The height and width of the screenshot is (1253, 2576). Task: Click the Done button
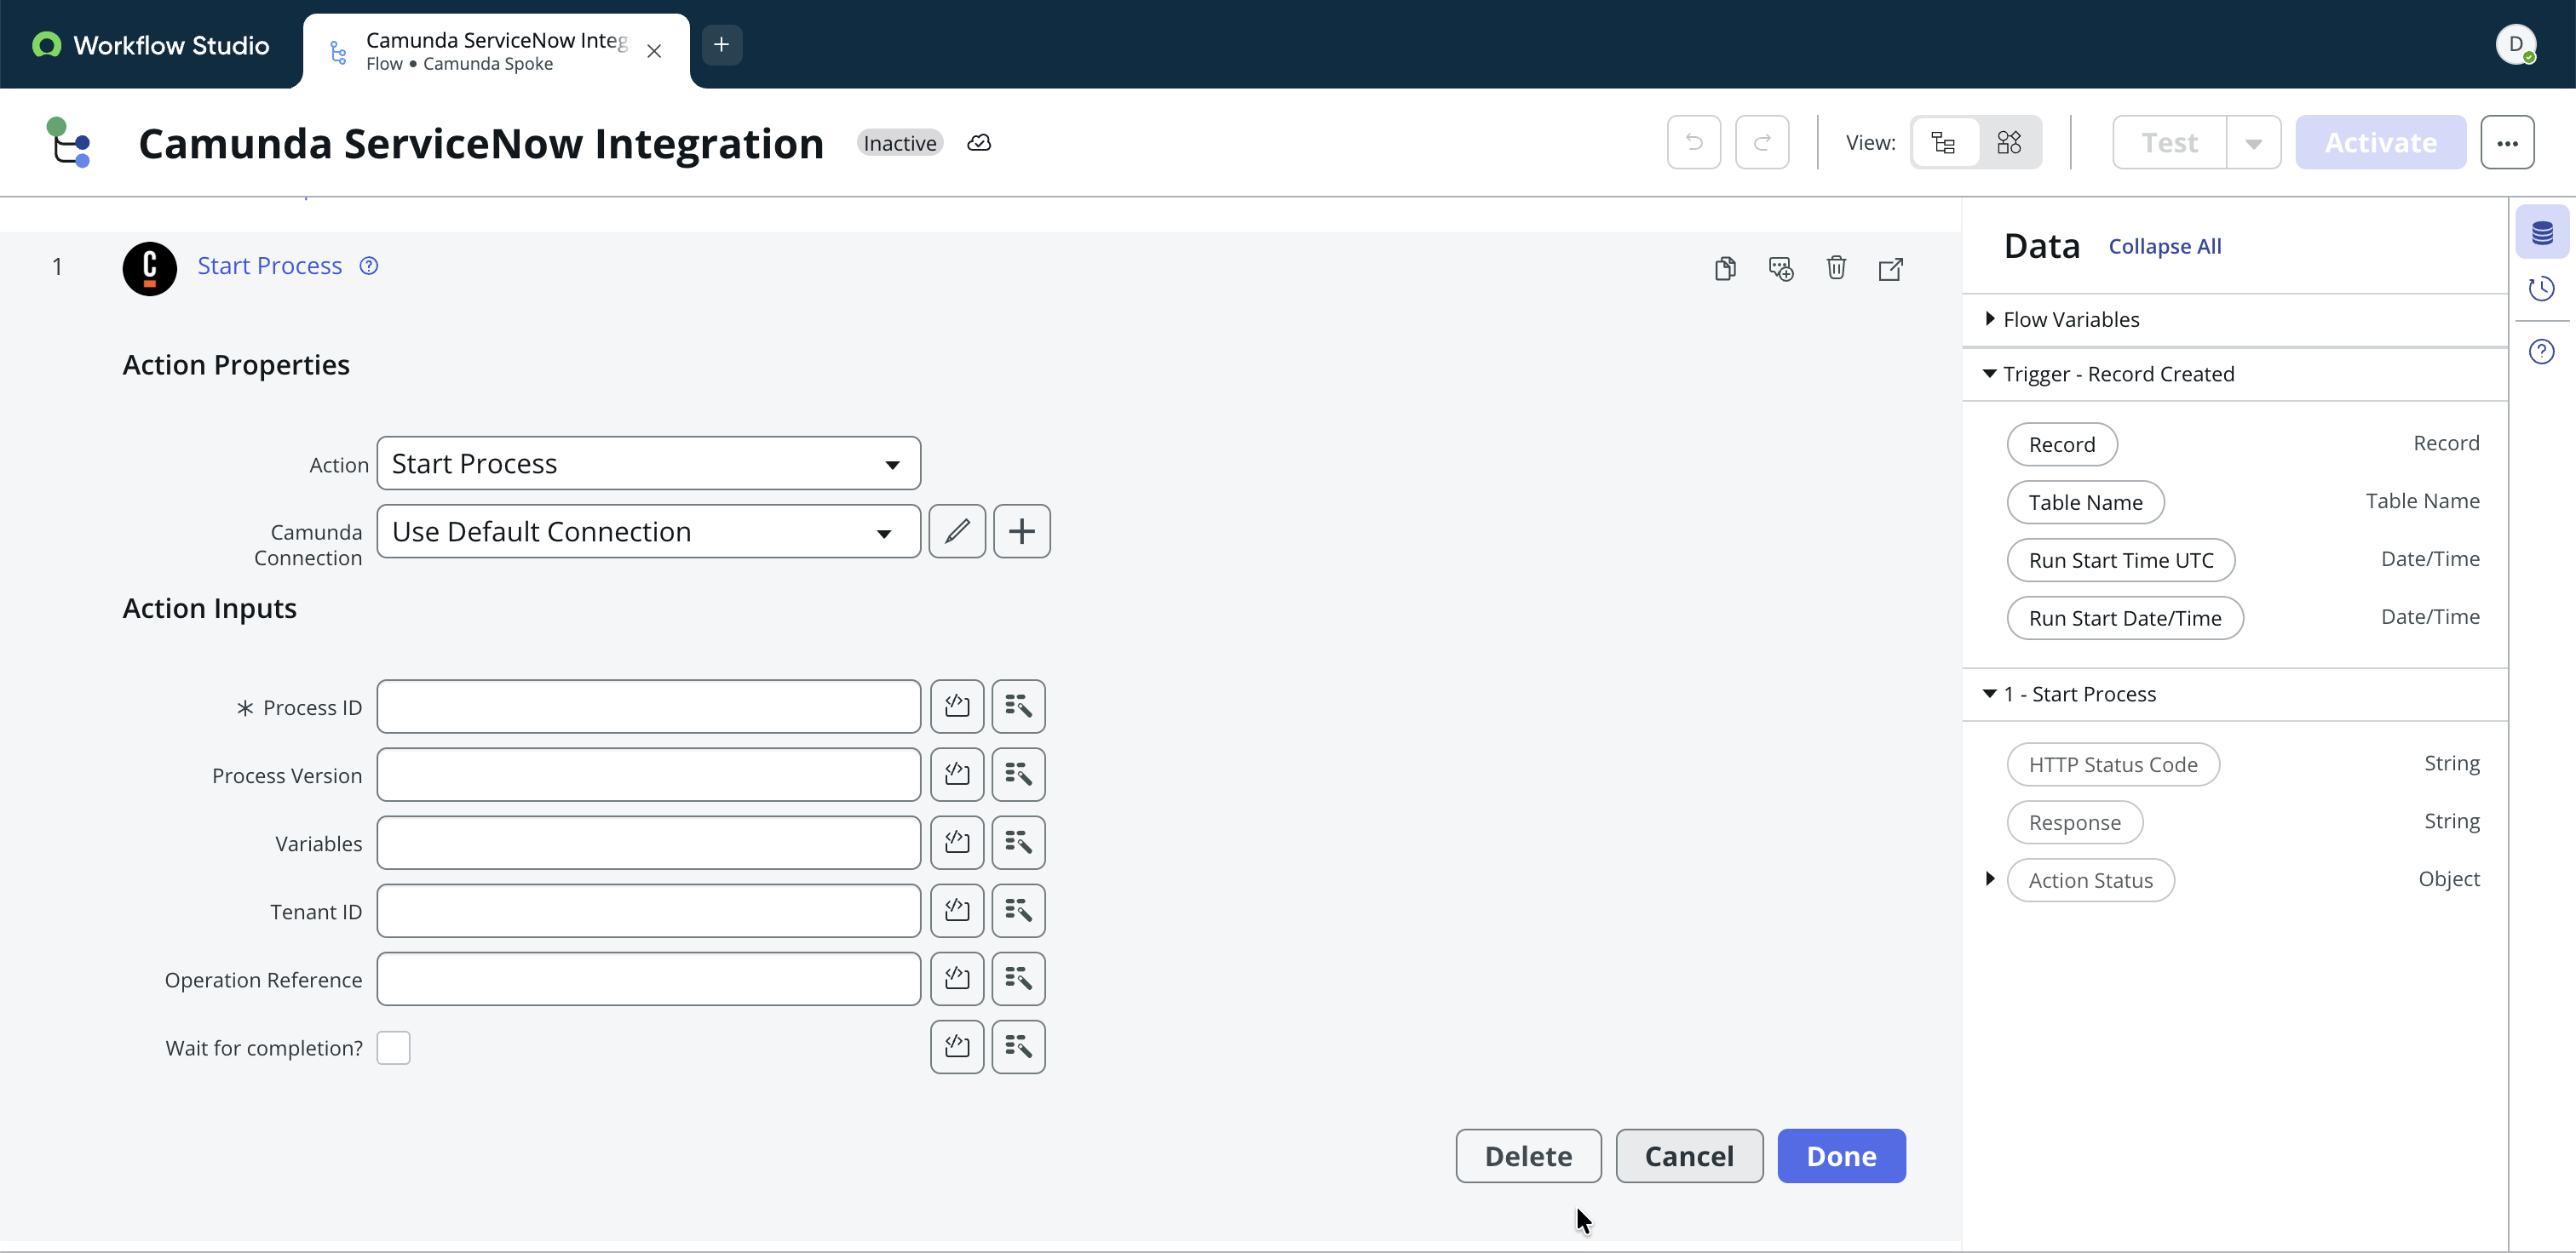(1841, 1156)
